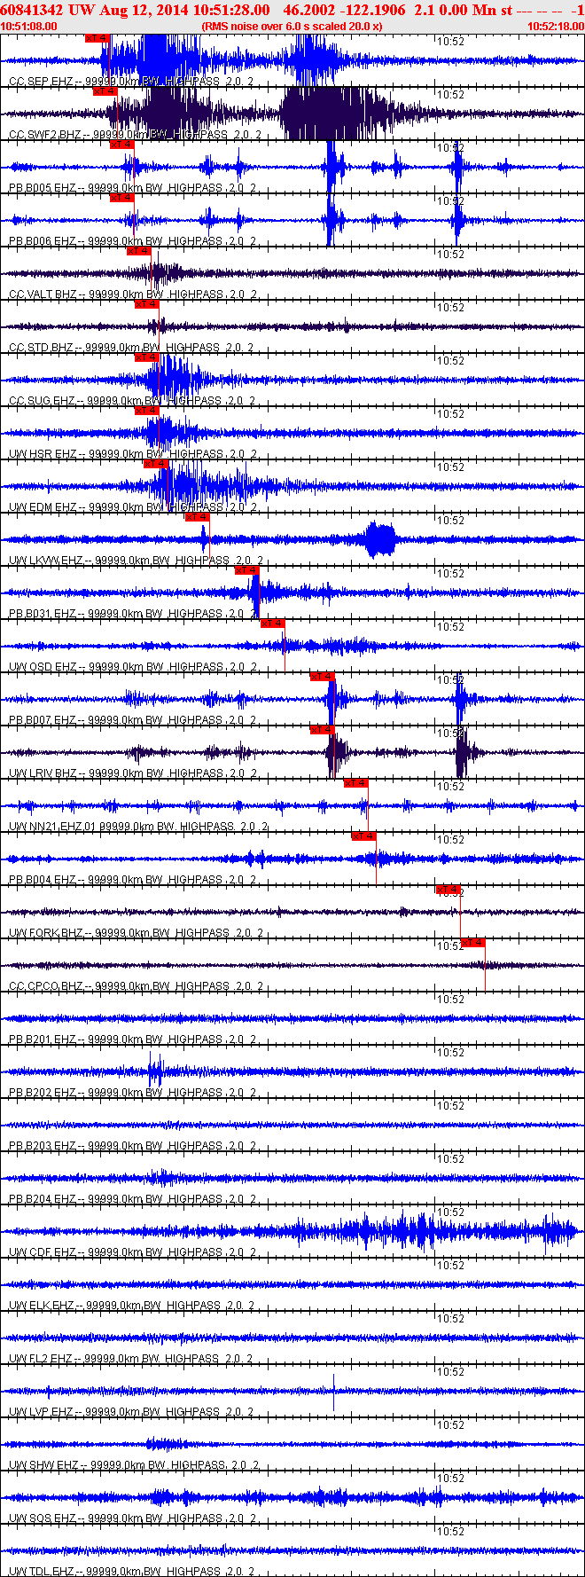
Task: Click the large burst on UW.LKVW.EHZ waveform
Action: 381,539
